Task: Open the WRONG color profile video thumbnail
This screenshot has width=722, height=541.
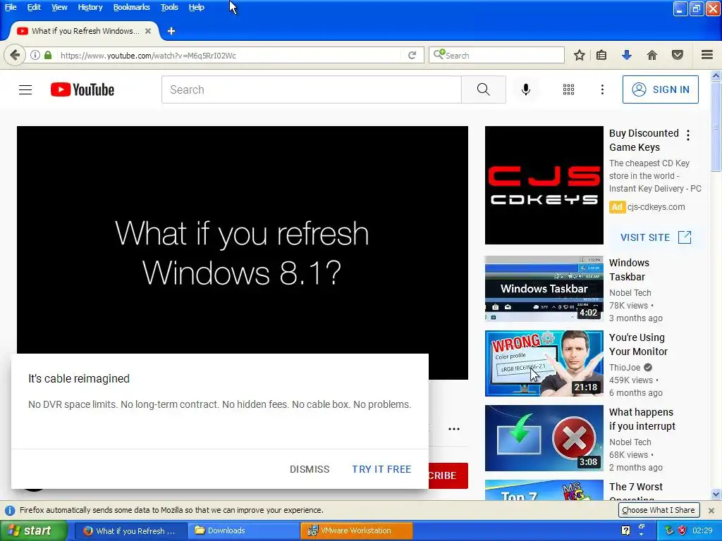Action: click(x=544, y=363)
